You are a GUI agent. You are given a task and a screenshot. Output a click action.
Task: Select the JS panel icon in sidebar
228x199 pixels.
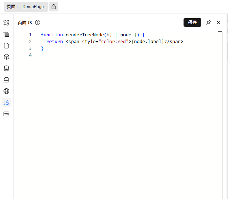click(6, 103)
